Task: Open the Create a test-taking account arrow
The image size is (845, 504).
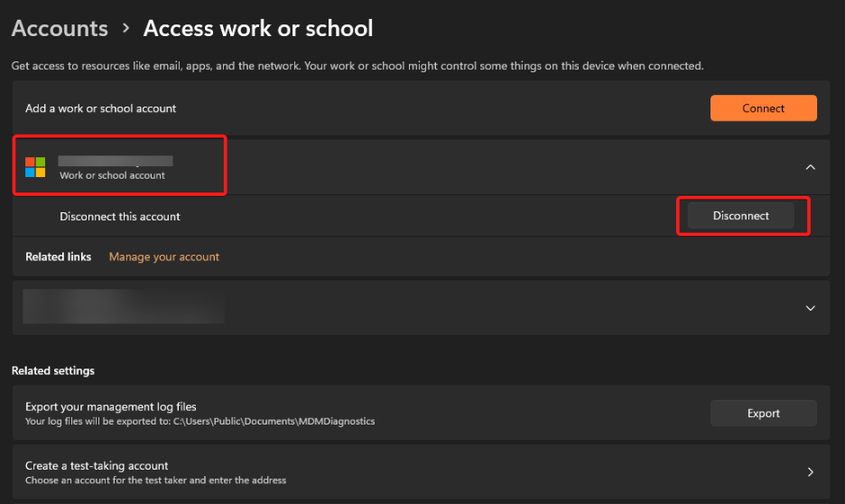Action: click(x=810, y=472)
